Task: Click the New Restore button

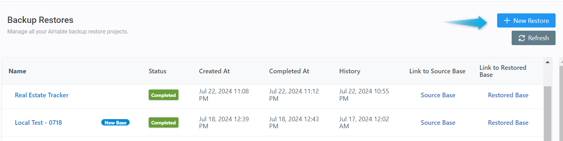Action: tap(526, 21)
